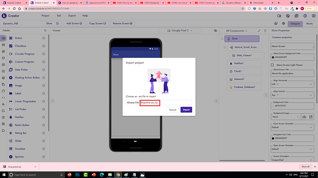Open the project settings gear icon
The height and width of the screenshot is (178, 318).
283,23
